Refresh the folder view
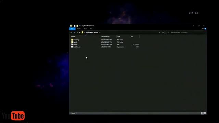The height and width of the screenshot is (123, 219). pos(163,32)
